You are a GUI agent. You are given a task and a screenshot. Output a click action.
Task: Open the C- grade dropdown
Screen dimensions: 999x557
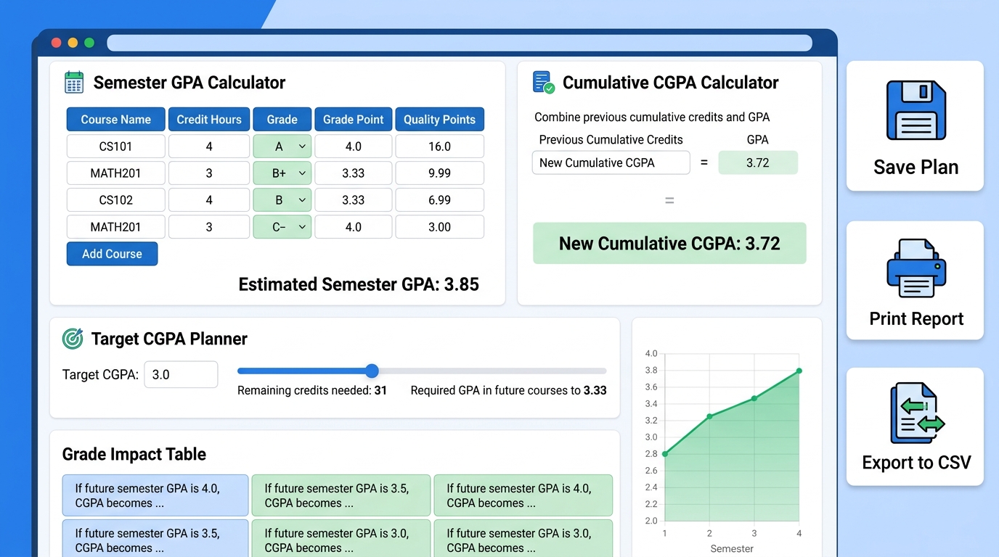[282, 227]
